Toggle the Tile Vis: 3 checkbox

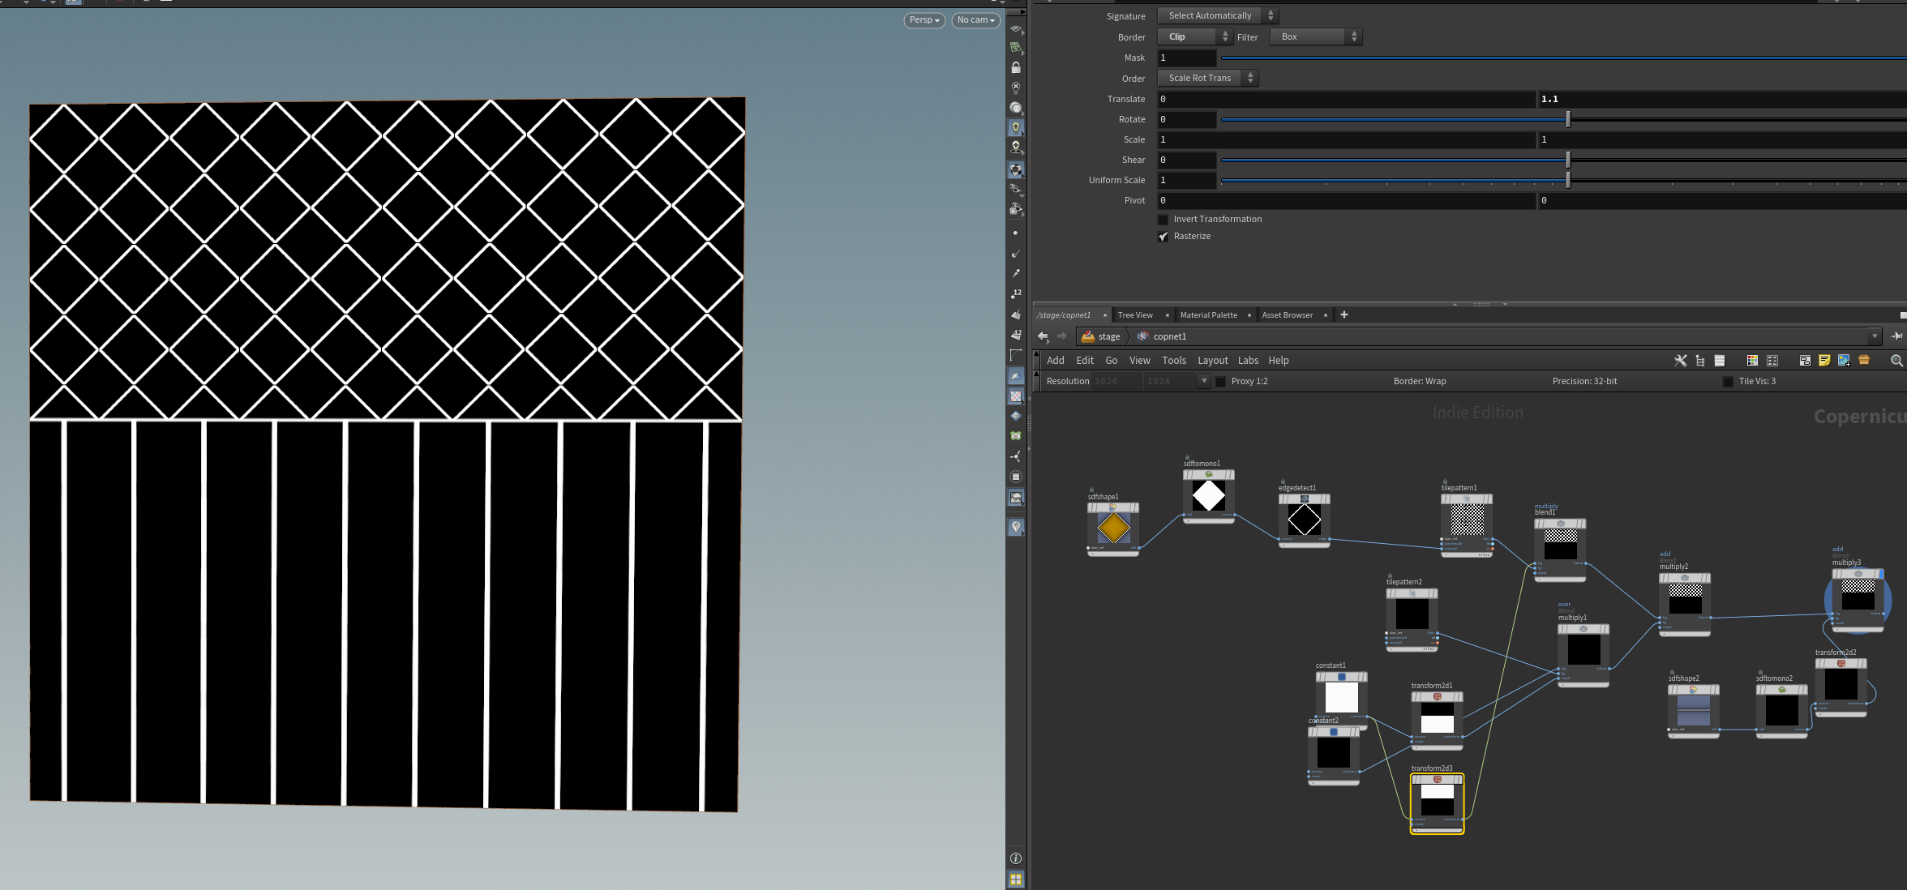(1728, 382)
